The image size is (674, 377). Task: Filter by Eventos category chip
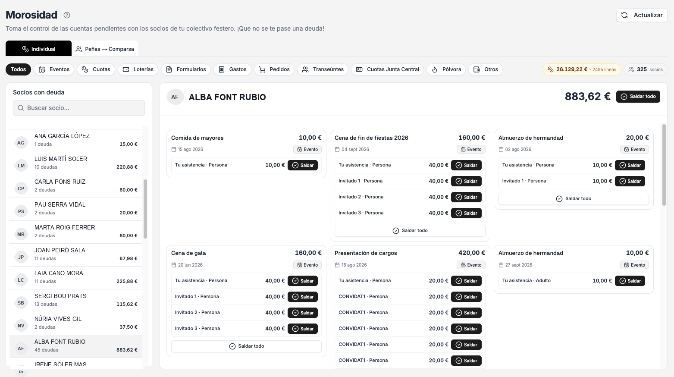[54, 69]
